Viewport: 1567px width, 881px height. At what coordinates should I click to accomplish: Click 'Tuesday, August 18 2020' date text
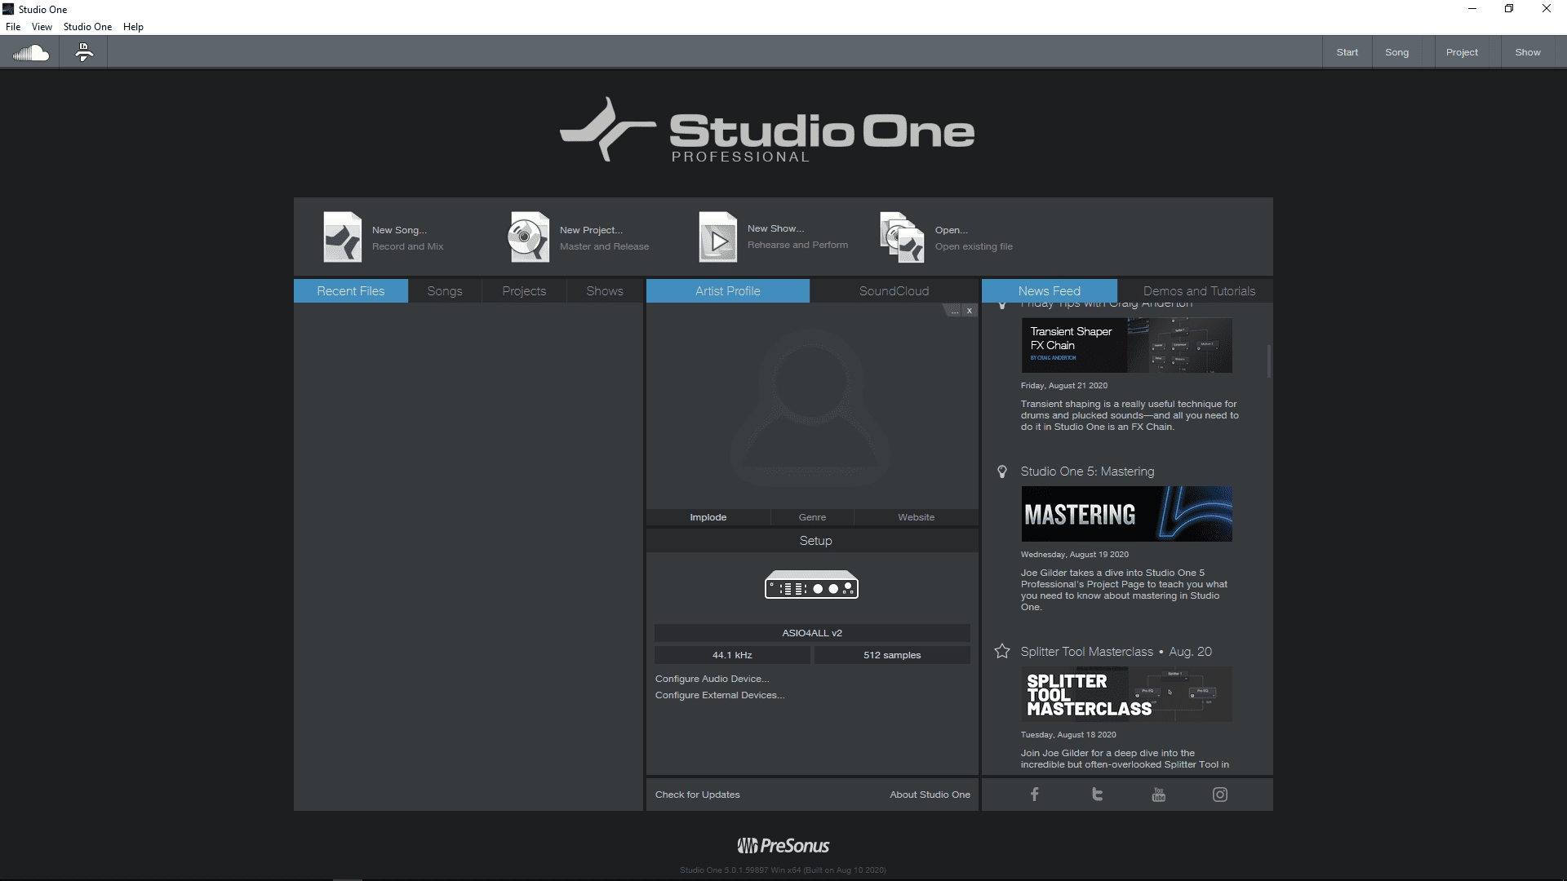1068,735
